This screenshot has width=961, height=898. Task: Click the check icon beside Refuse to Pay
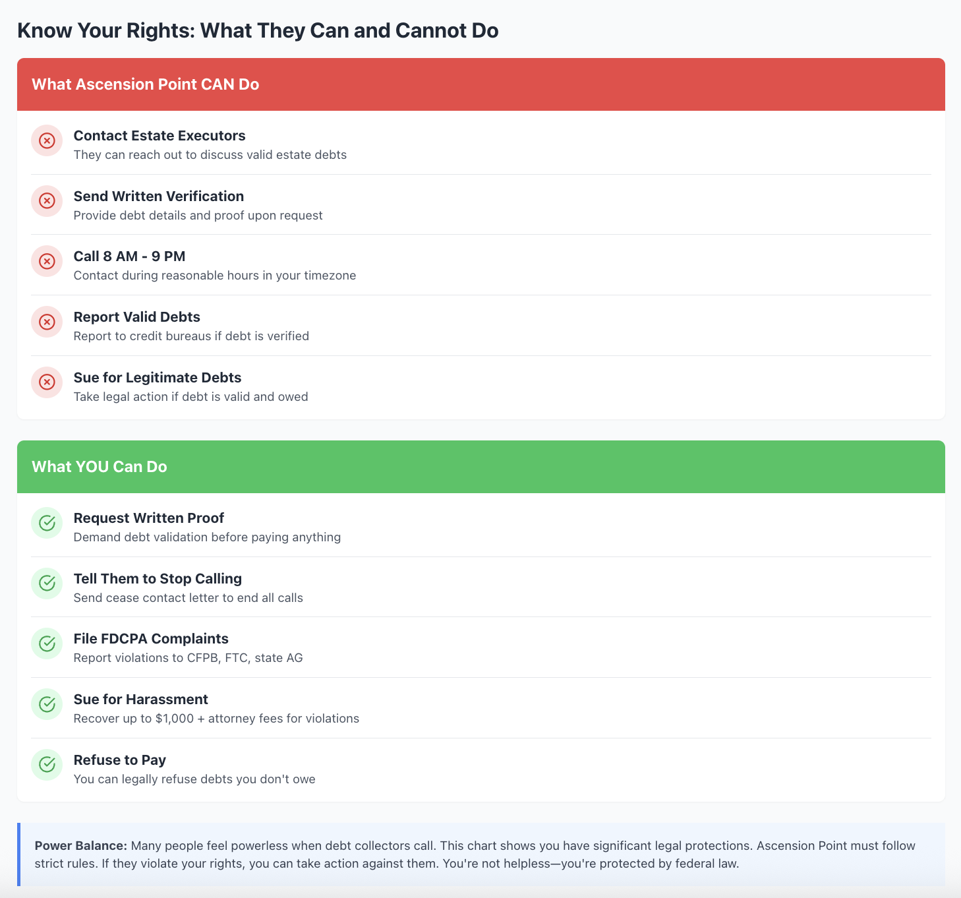point(47,765)
